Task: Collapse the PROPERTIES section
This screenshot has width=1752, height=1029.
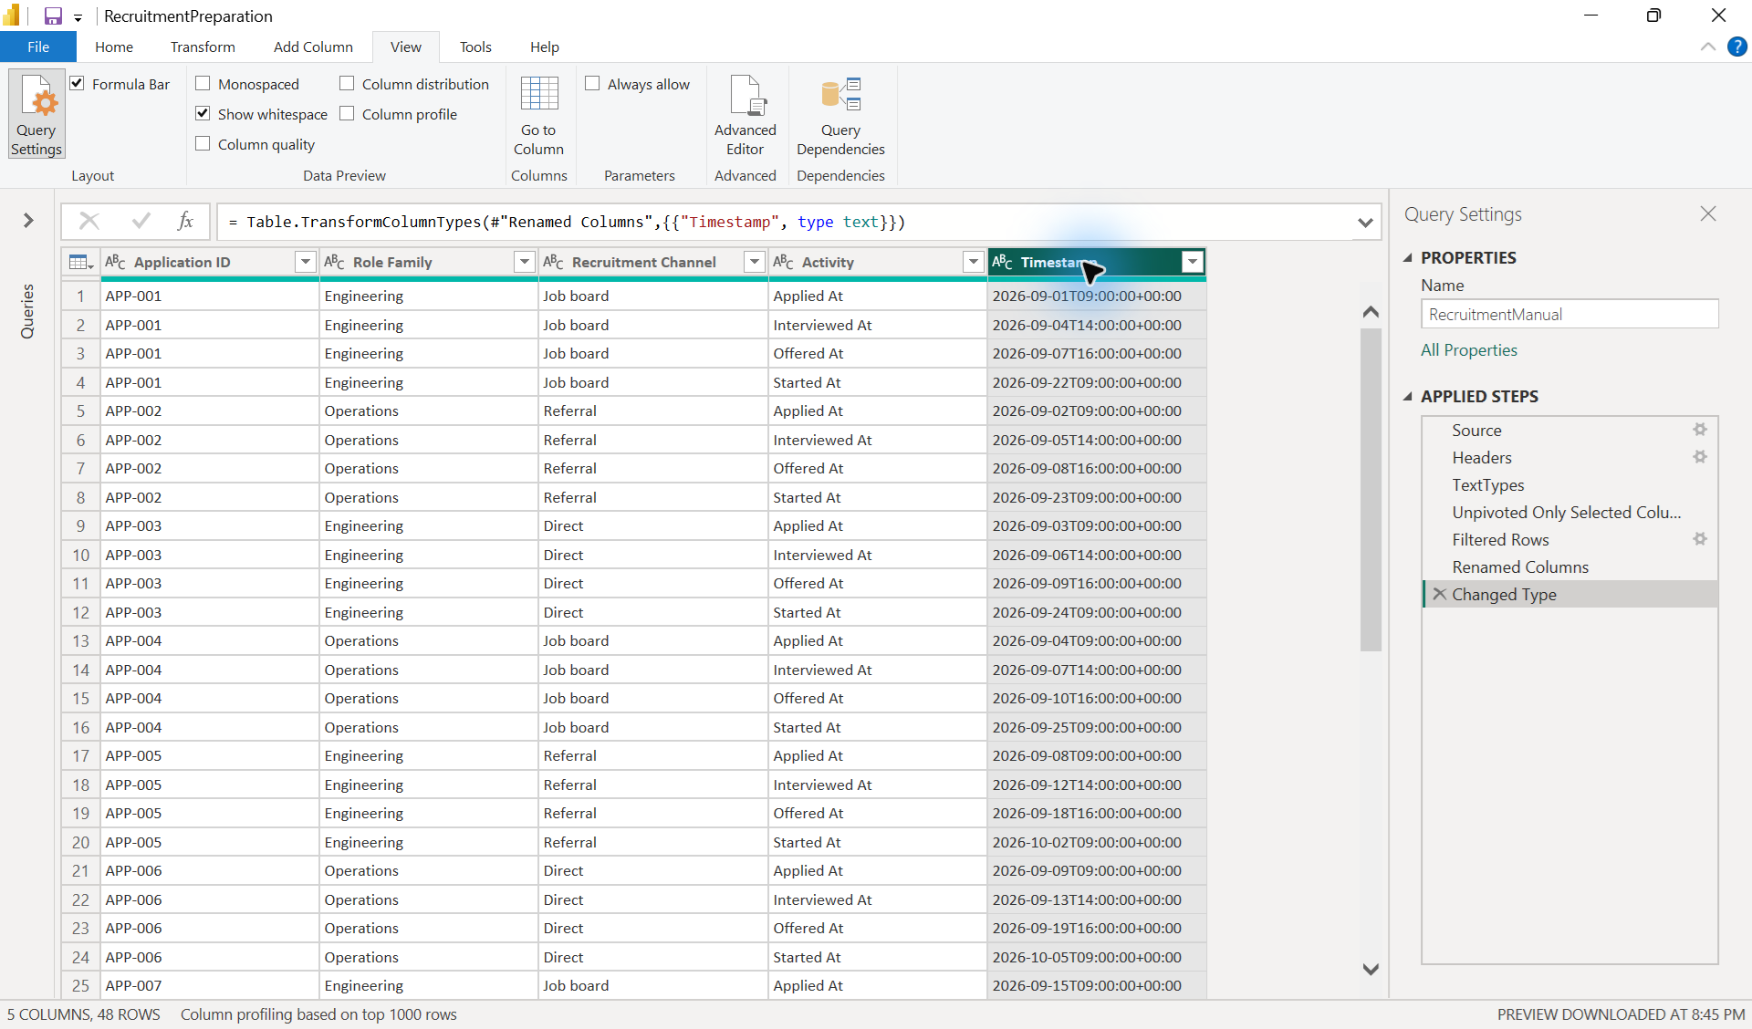Action: pos(1408,258)
